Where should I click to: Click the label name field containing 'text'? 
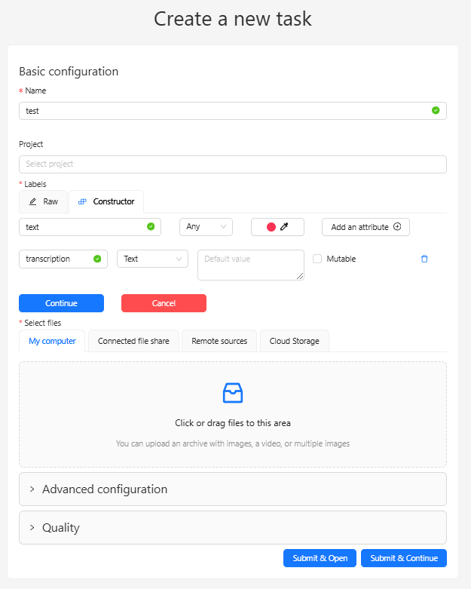point(90,227)
